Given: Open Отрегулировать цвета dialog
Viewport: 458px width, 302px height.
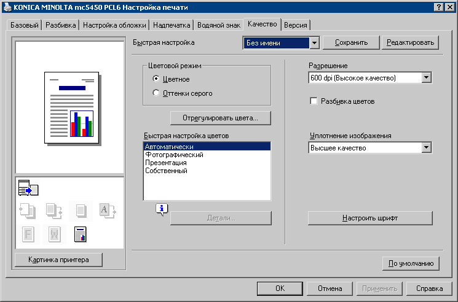Looking at the screenshot, I should pyautogui.click(x=221, y=118).
